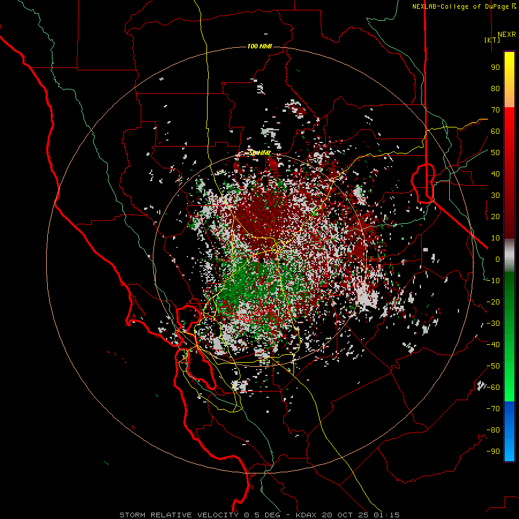Click the 50 value on velocity scale

(x=495, y=153)
